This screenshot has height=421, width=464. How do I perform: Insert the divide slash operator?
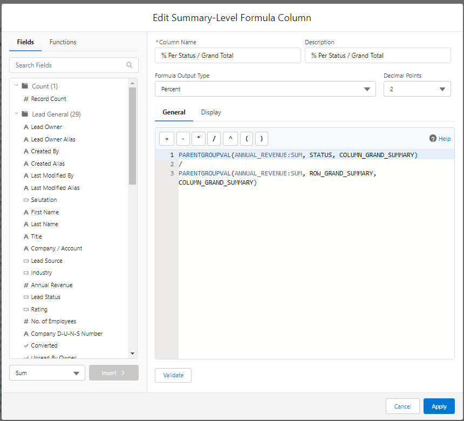point(214,139)
